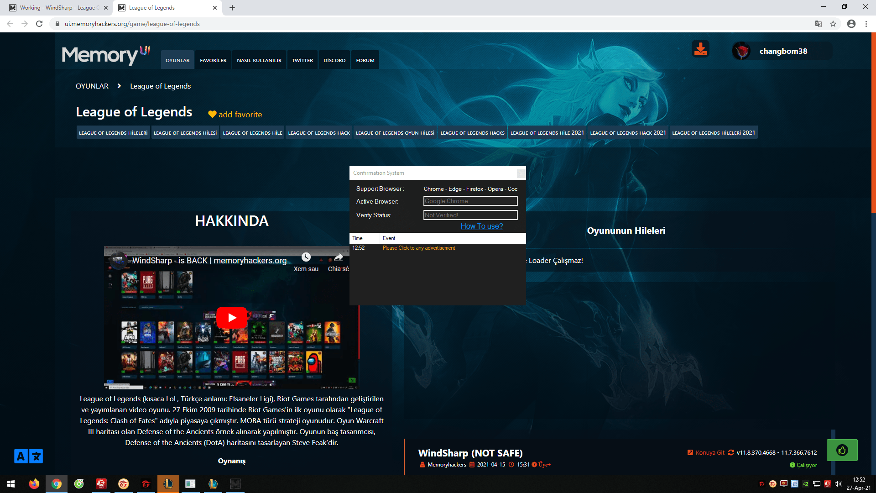Click the LEAGUE OF LEGENDS HACKS tag

pyautogui.click(x=472, y=133)
